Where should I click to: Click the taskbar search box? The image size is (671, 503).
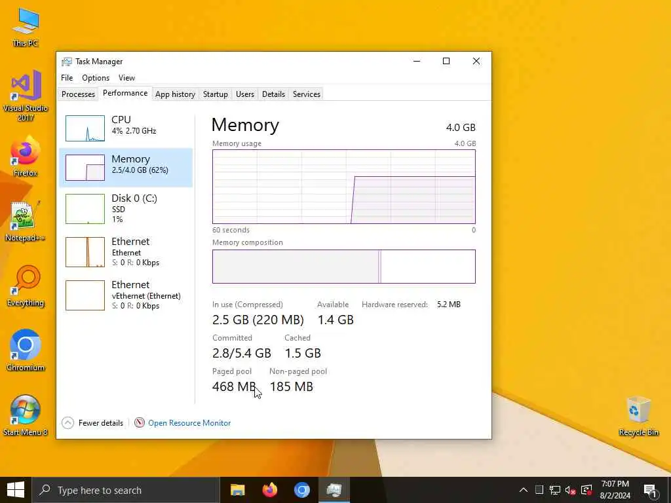coord(126,490)
